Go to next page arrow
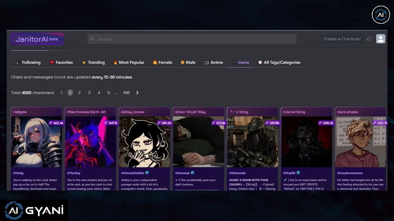This screenshot has width=394, height=221. point(137,93)
